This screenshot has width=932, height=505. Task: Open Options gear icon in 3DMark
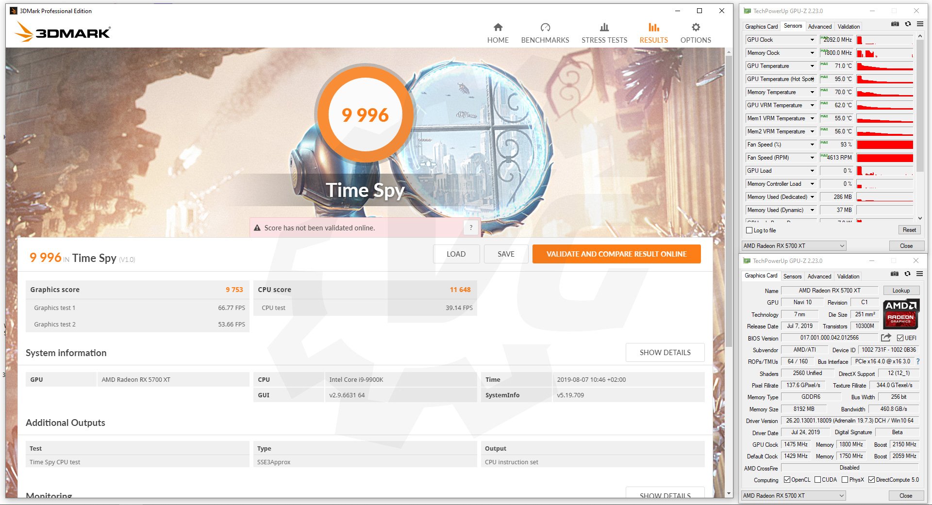pyautogui.click(x=696, y=27)
